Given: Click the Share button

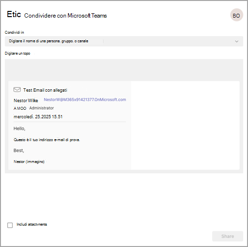Looking at the screenshot, I should click(x=228, y=236).
